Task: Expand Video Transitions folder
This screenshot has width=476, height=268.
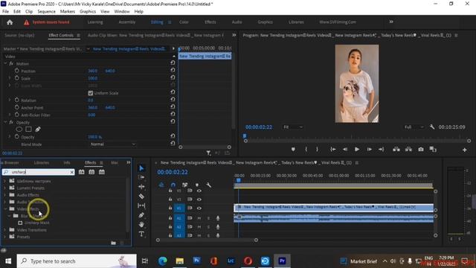Action: [x=4, y=230]
